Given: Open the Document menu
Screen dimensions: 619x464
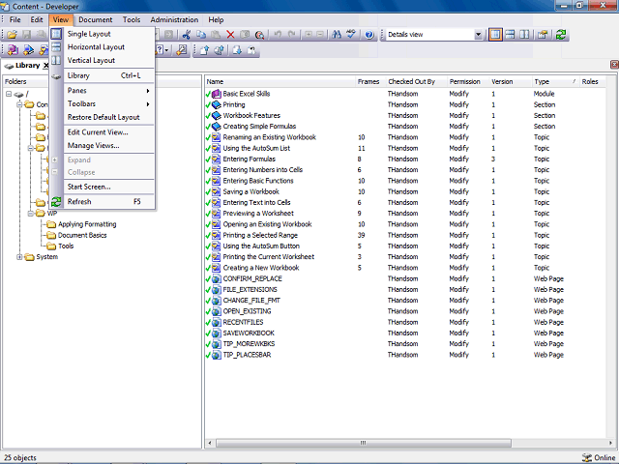Looking at the screenshot, I should pyautogui.click(x=95, y=19).
